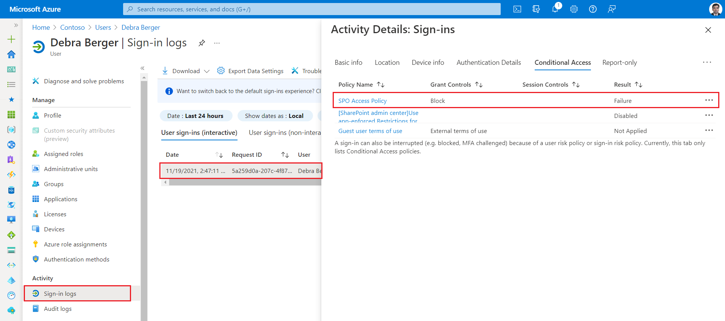725x321 pixels.
Task: Pin the Sign-in logs page
Action: tap(202, 43)
